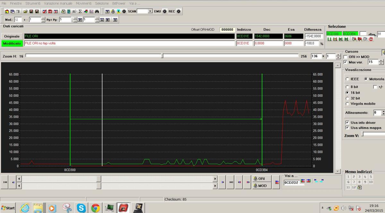Toggle the Max var. checkbox
This screenshot has width=385, height=213.
[346, 62]
